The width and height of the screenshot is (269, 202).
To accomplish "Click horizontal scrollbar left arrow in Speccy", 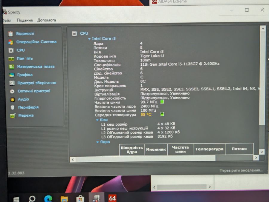I will point(73,160).
